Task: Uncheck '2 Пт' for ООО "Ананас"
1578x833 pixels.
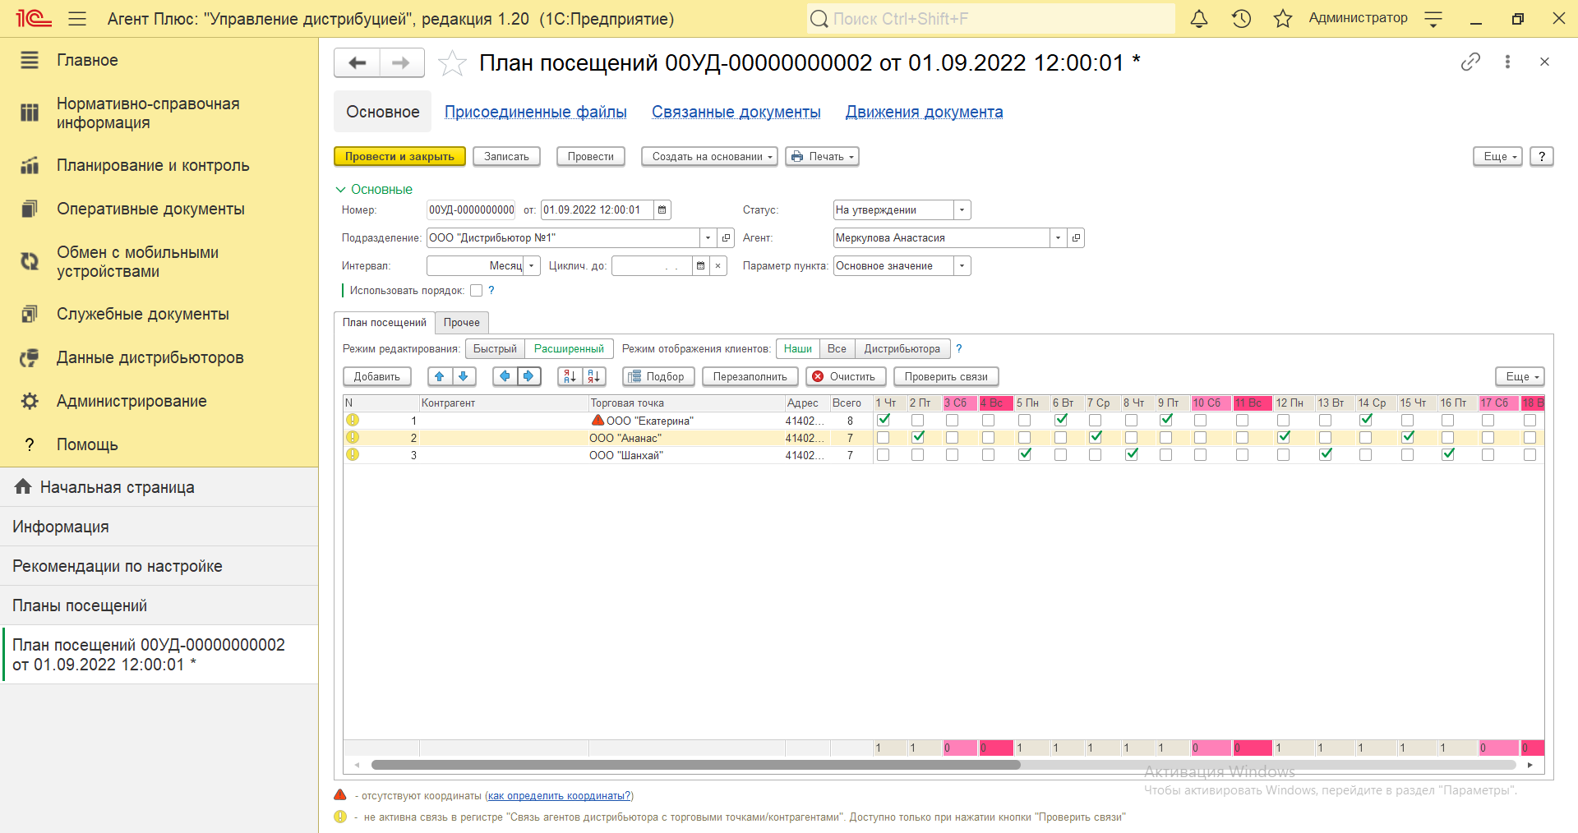Action: (918, 437)
